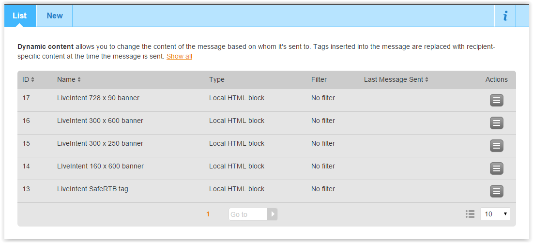Go to page 1 in pagination
This screenshot has height=243, width=533.
pyautogui.click(x=208, y=214)
